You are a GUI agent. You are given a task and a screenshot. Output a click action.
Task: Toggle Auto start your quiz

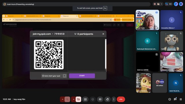point(64,76)
